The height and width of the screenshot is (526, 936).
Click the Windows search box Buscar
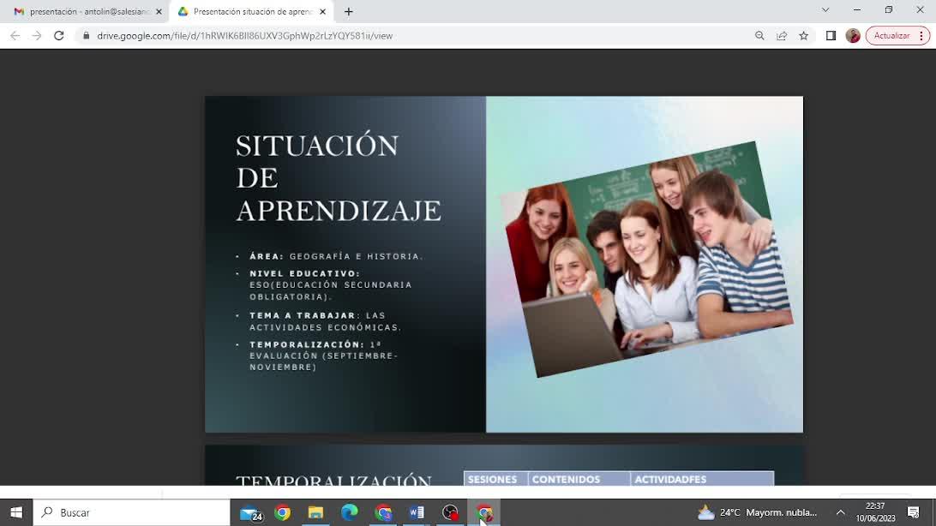(x=133, y=512)
